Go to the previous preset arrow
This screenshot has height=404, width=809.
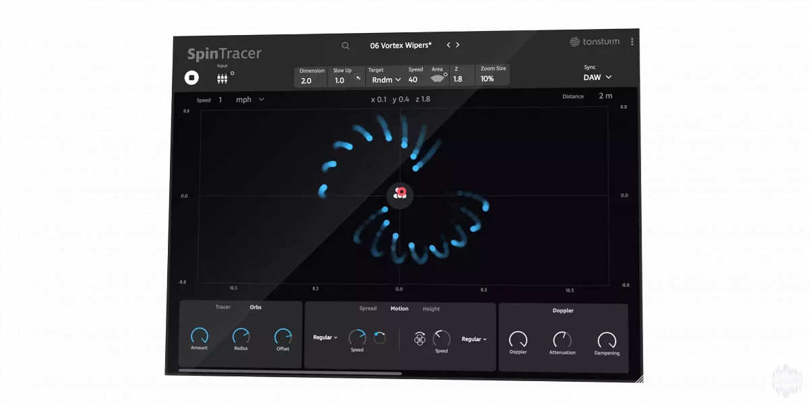448,45
